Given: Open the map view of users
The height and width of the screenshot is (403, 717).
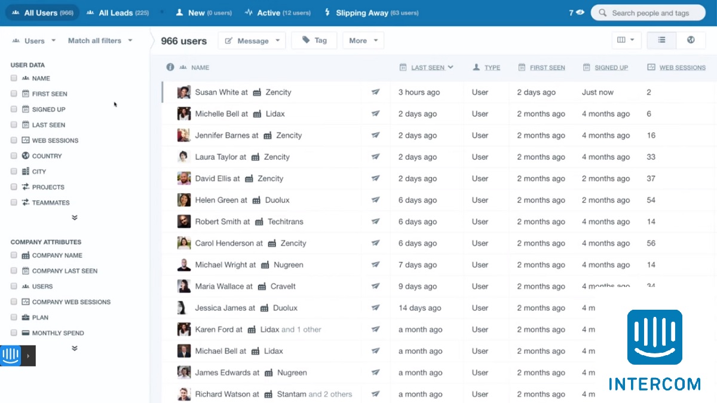Looking at the screenshot, I should coord(691,40).
